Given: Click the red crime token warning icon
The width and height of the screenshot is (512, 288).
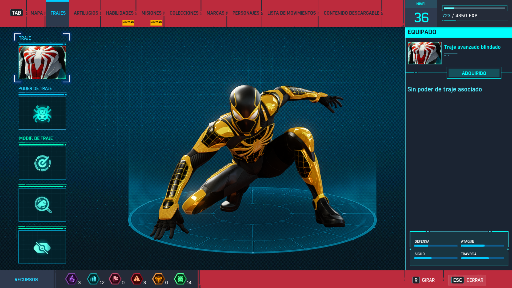Looking at the screenshot, I should tap(137, 279).
